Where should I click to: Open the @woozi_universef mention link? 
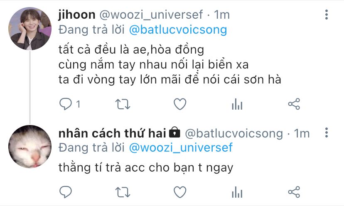tap(181, 147)
